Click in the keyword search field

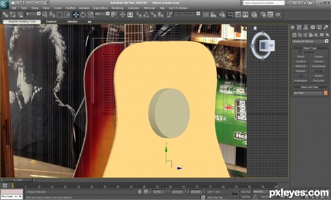pyautogui.click(x=264, y=3)
